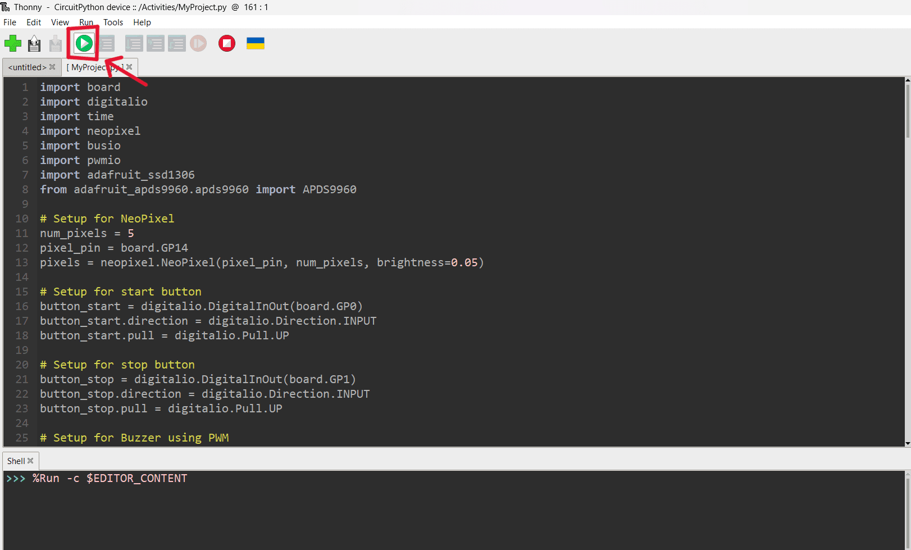Click the Step over debug icon
Image resolution: width=911 pixels, height=550 pixels.
tap(134, 43)
